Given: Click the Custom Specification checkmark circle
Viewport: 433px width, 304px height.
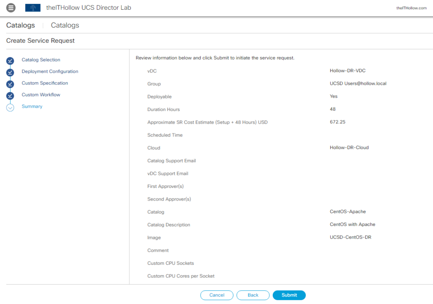Looking at the screenshot, I should [x=10, y=83].
